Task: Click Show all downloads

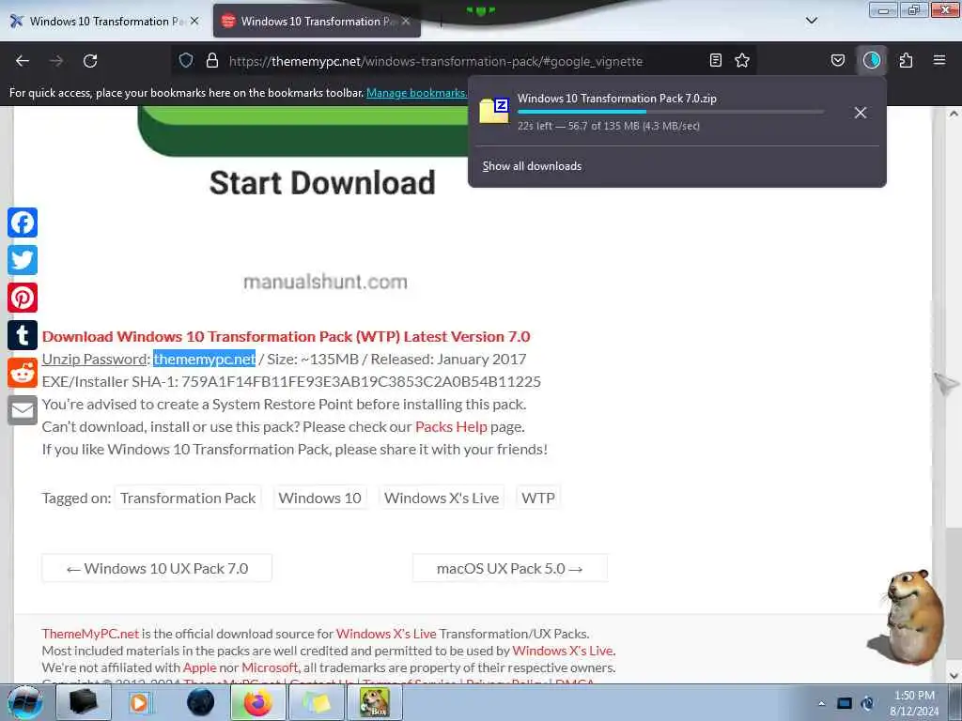Action: pos(532,166)
